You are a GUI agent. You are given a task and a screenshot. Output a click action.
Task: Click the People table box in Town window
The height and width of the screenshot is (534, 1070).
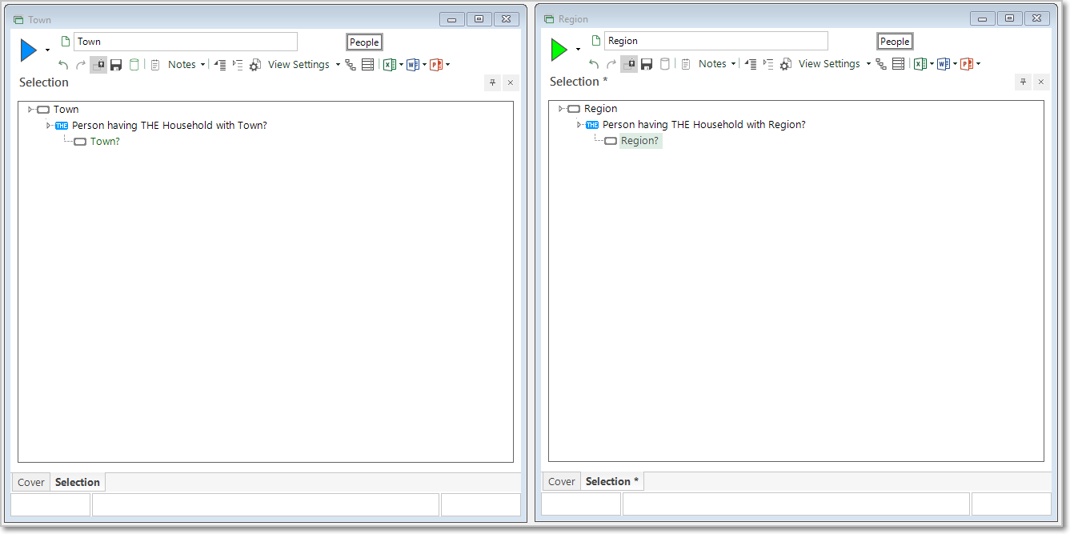click(x=364, y=42)
